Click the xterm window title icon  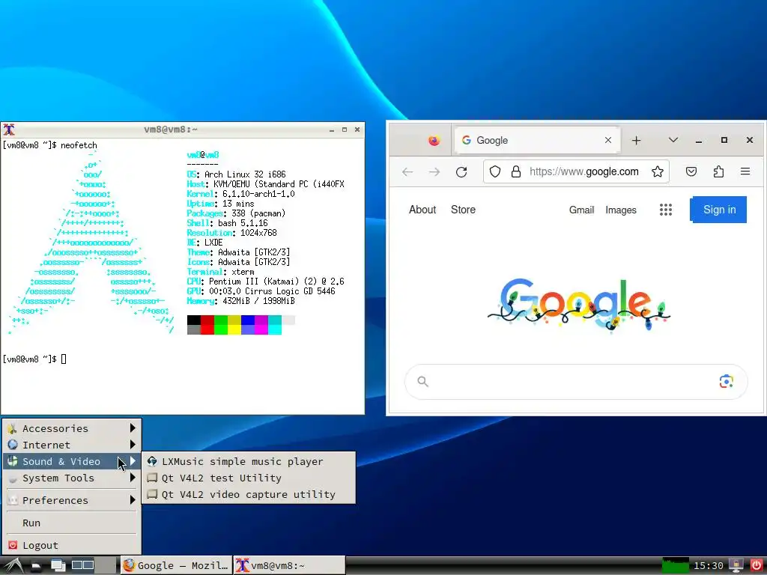point(9,130)
